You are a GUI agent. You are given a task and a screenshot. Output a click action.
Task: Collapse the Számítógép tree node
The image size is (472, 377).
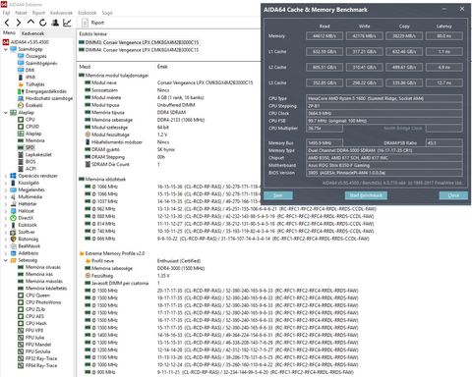(x=6, y=49)
